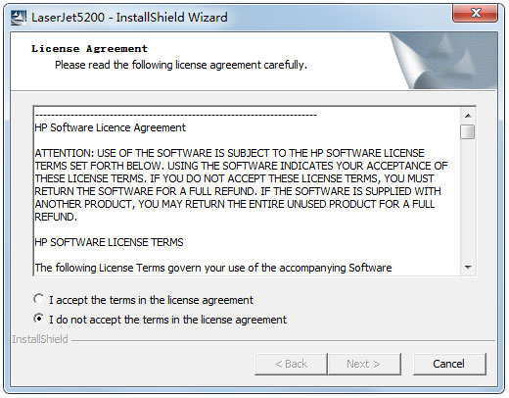The height and width of the screenshot is (398, 509).
Task: Click the page curl graphic in the header
Action: [443, 61]
